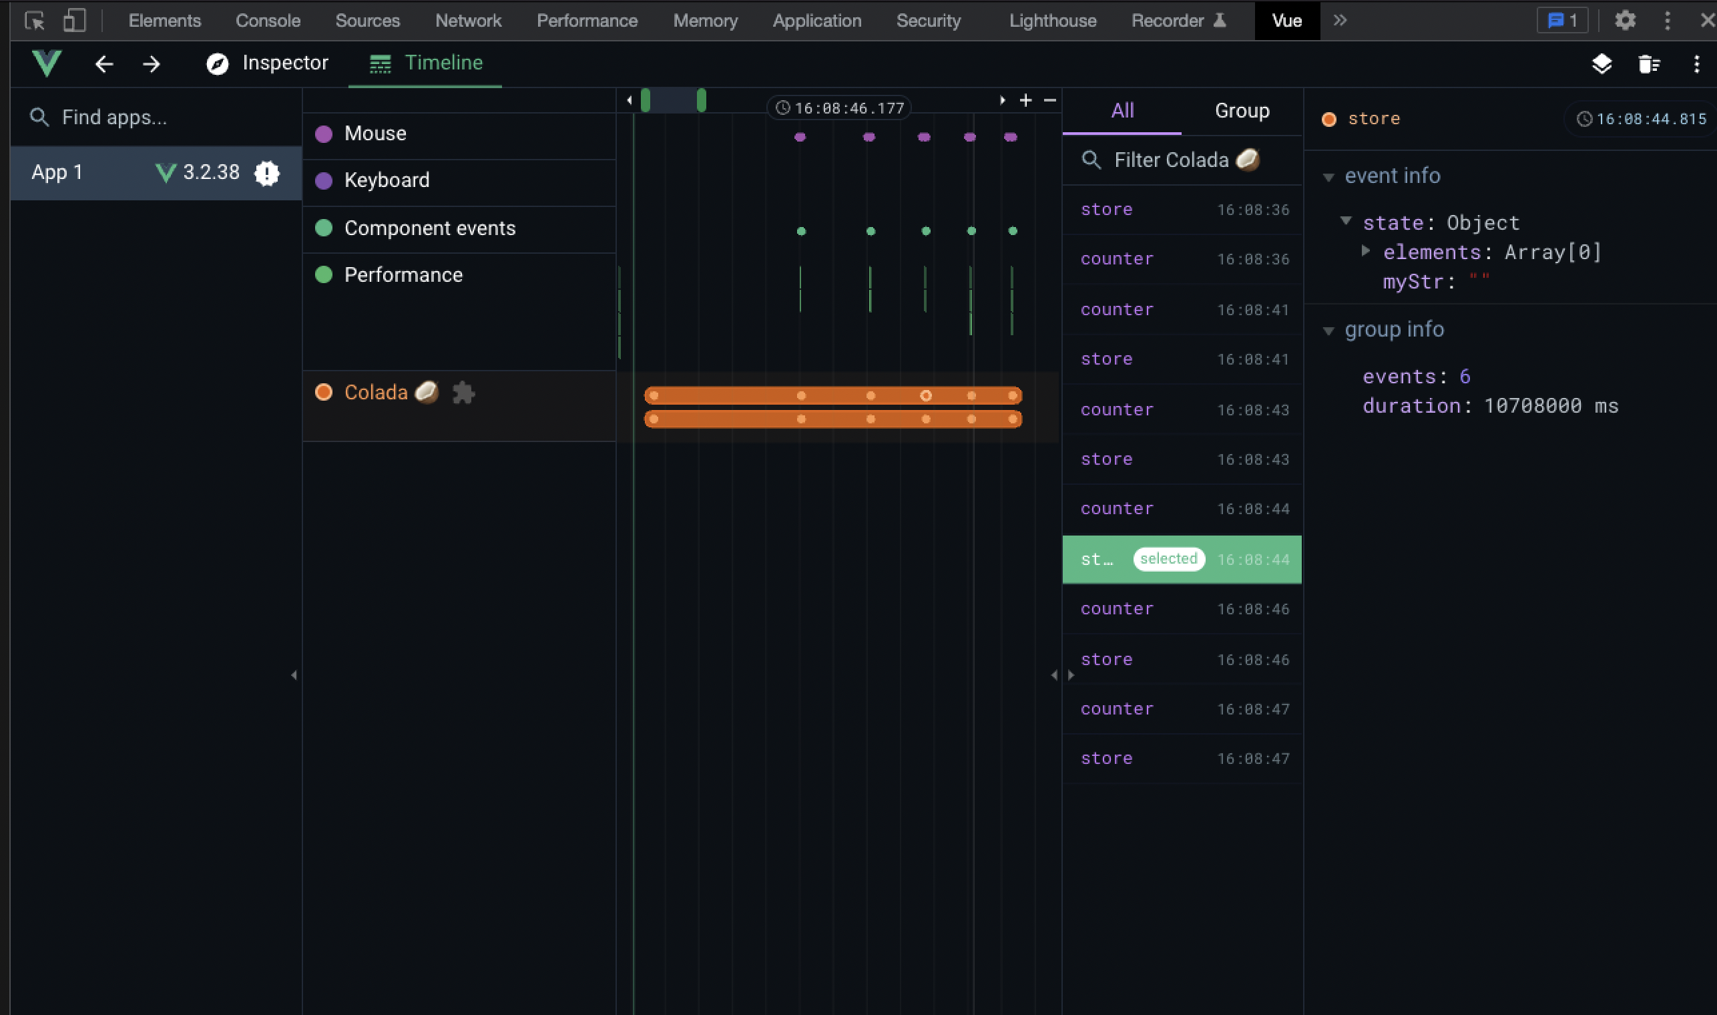The height and width of the screenshot is (1015, 1717).
Task: Toggle Component events layer visibility dot
Action: 323,228
